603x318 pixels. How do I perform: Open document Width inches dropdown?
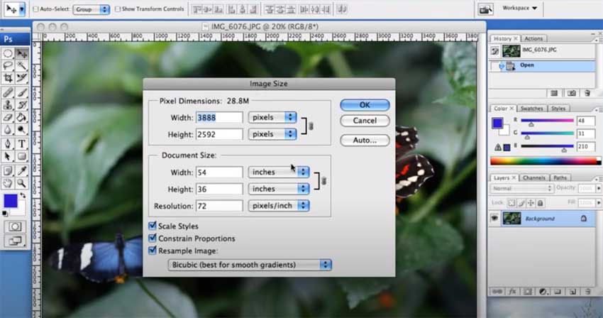279,172
